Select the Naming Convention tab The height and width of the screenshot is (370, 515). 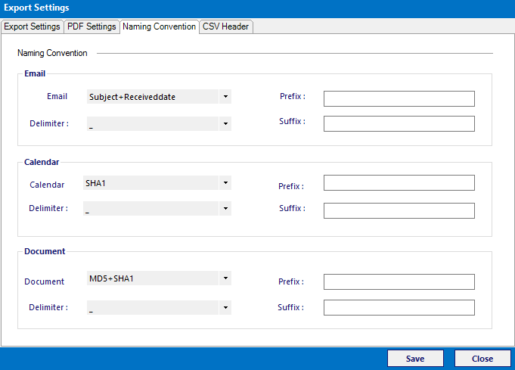(x=160, y=26)
